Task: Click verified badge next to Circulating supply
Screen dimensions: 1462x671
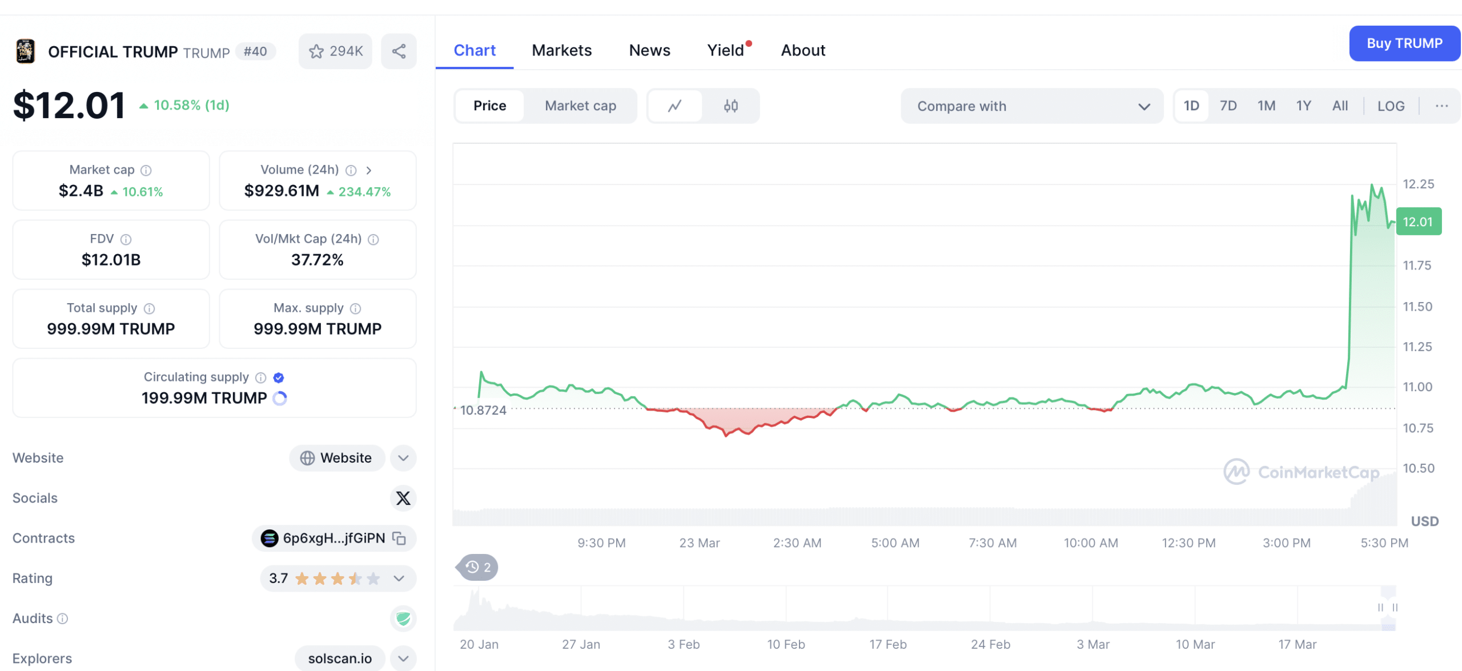Action: 279,377
